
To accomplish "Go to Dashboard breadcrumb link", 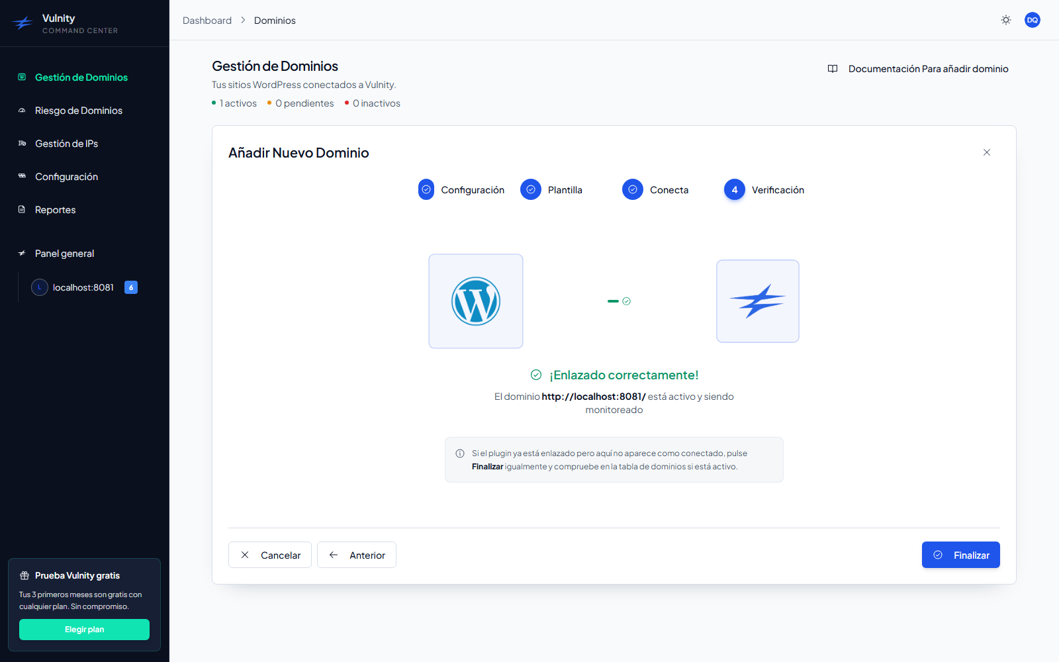I will coord(207,21).
